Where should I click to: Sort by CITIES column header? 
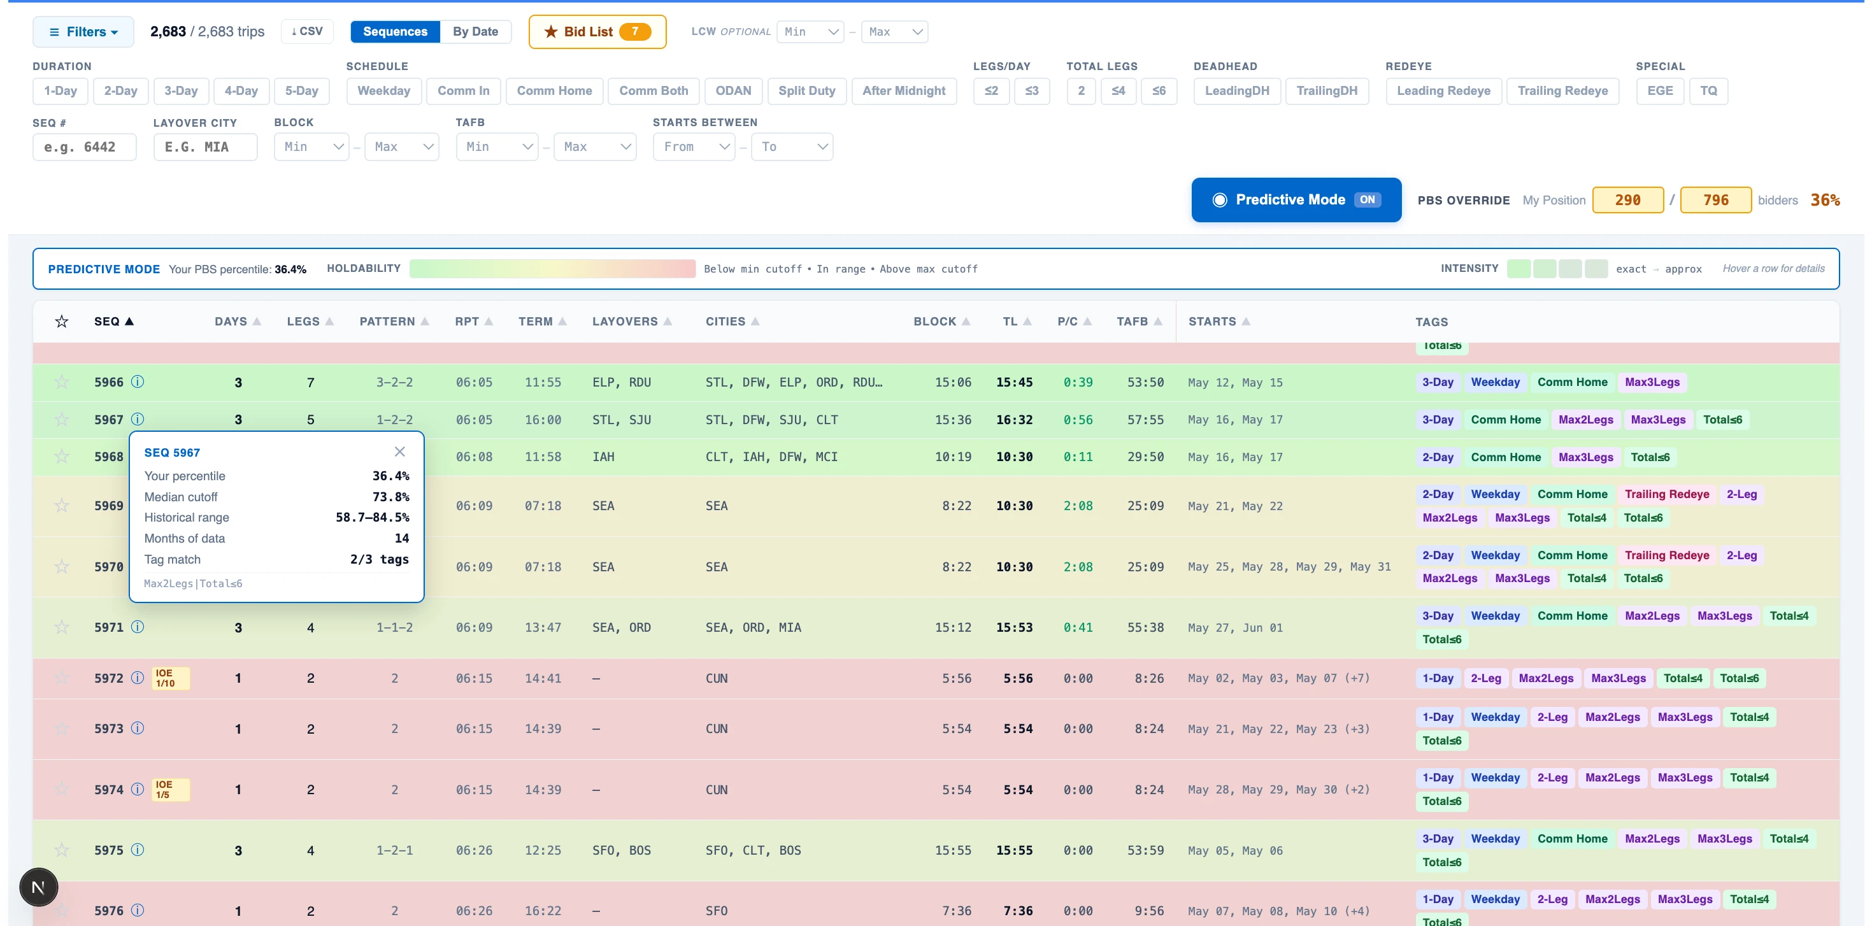pos(732,322)
